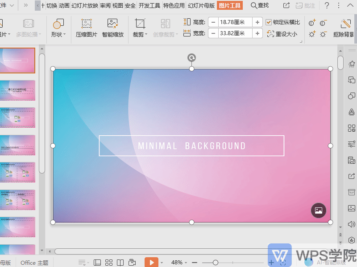Open the star effects icon in right sidebar
The height and width of the screenshot is (267, 357).
352,64
